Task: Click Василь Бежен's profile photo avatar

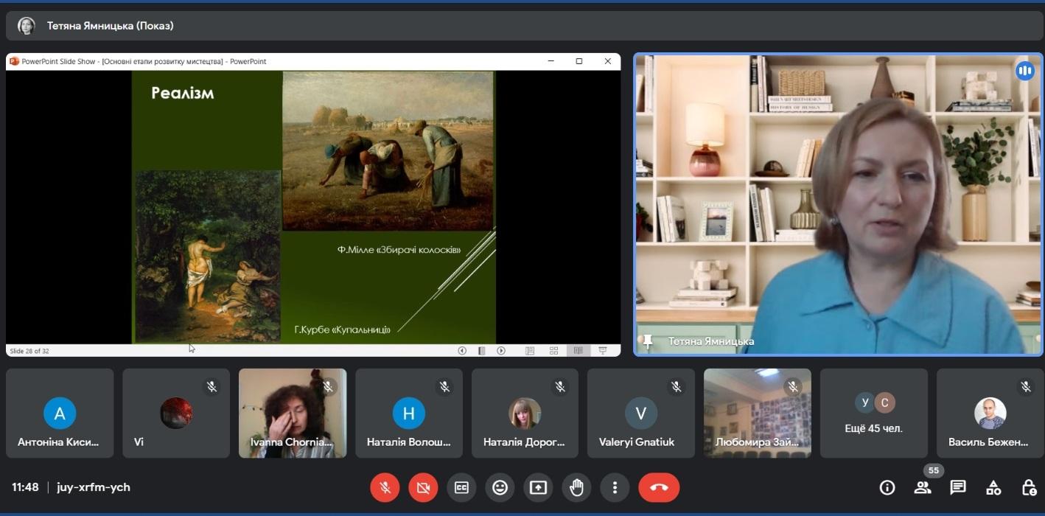Action: pos(990,414)
